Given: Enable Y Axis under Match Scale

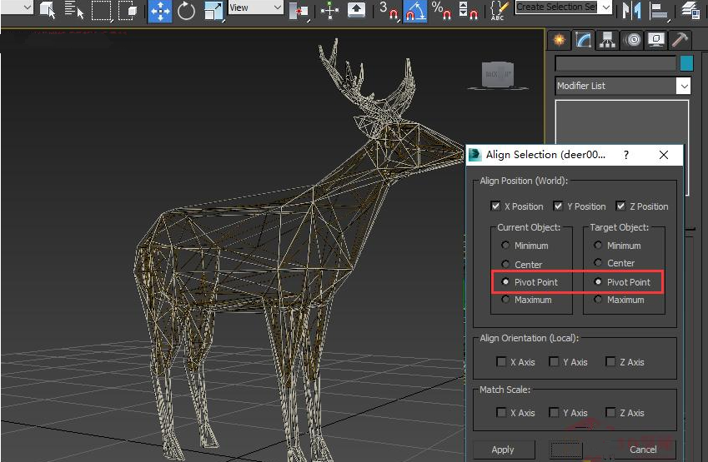Looking at the screenshot, I should (x=554, y=412).
